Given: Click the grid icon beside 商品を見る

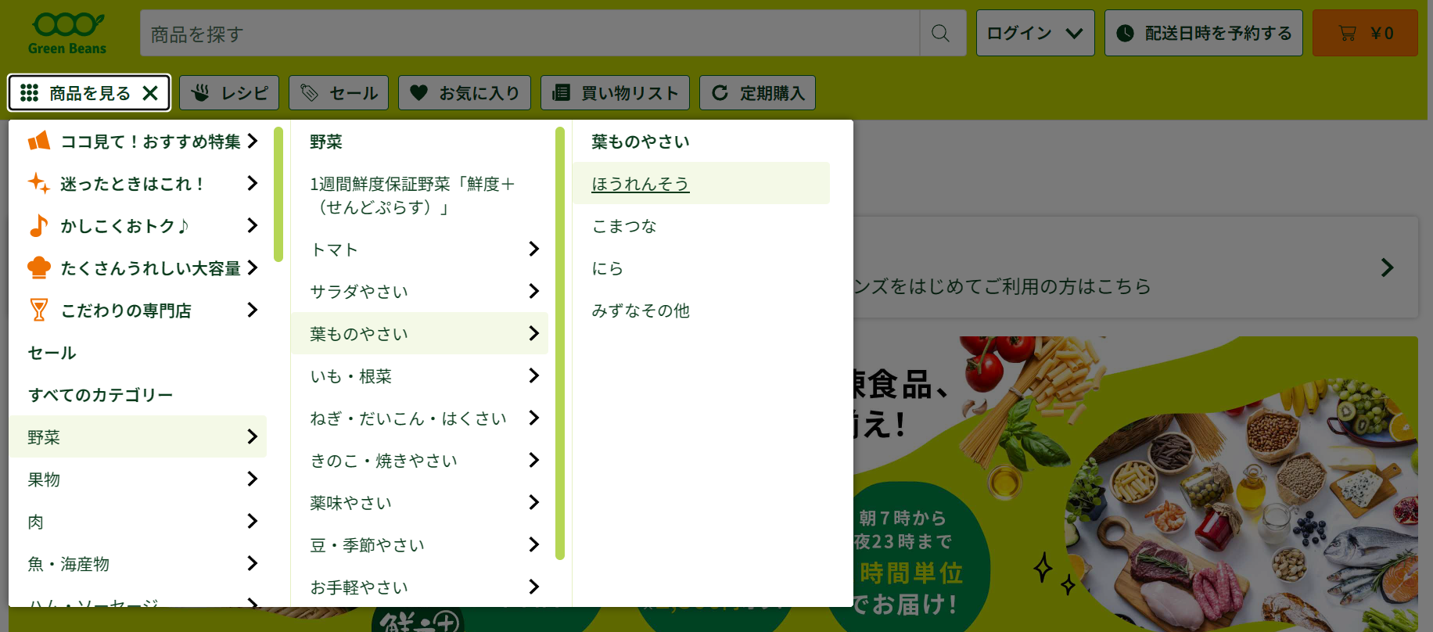Looking at the screenshot, I should (x=30, y=93).
